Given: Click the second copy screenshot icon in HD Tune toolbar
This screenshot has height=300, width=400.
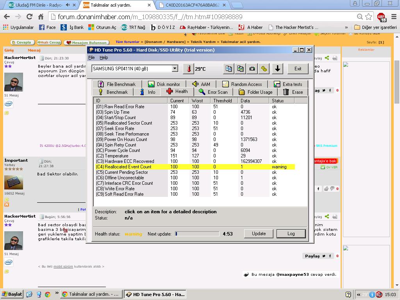Looking at the screenshot, I should click(240, 69).
